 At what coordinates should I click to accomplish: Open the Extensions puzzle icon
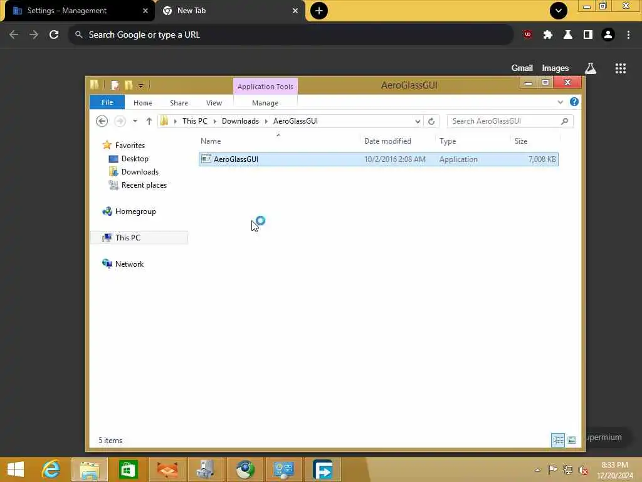tap(547, 35)
